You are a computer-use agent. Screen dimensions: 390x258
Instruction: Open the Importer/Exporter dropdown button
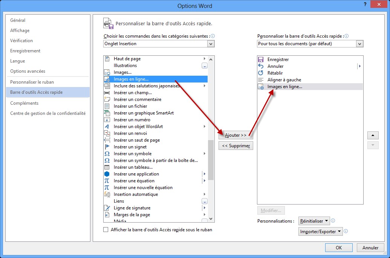(320, 231)
